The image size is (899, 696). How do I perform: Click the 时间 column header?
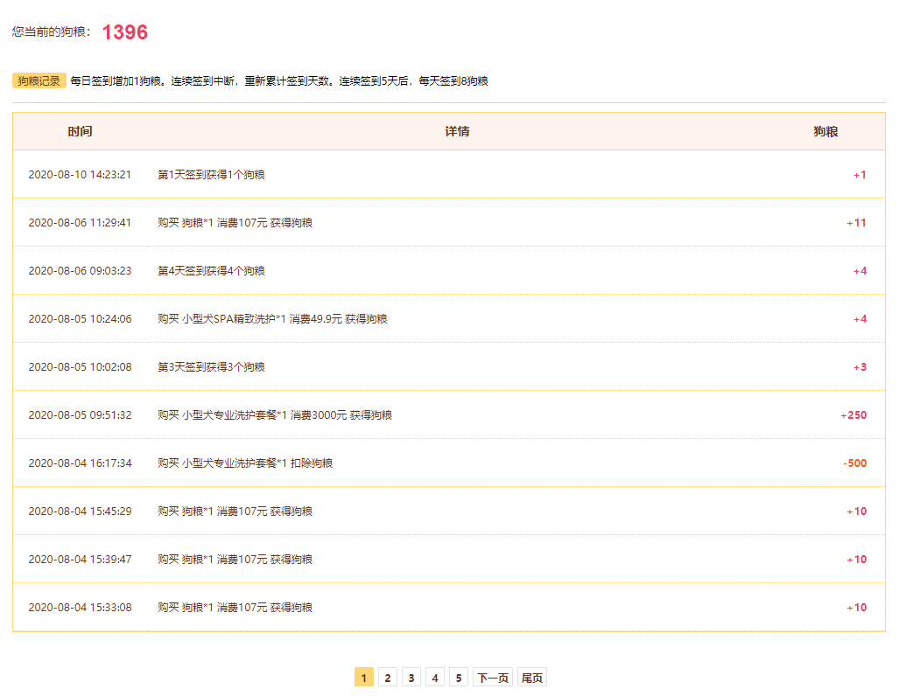click(80, 131)
